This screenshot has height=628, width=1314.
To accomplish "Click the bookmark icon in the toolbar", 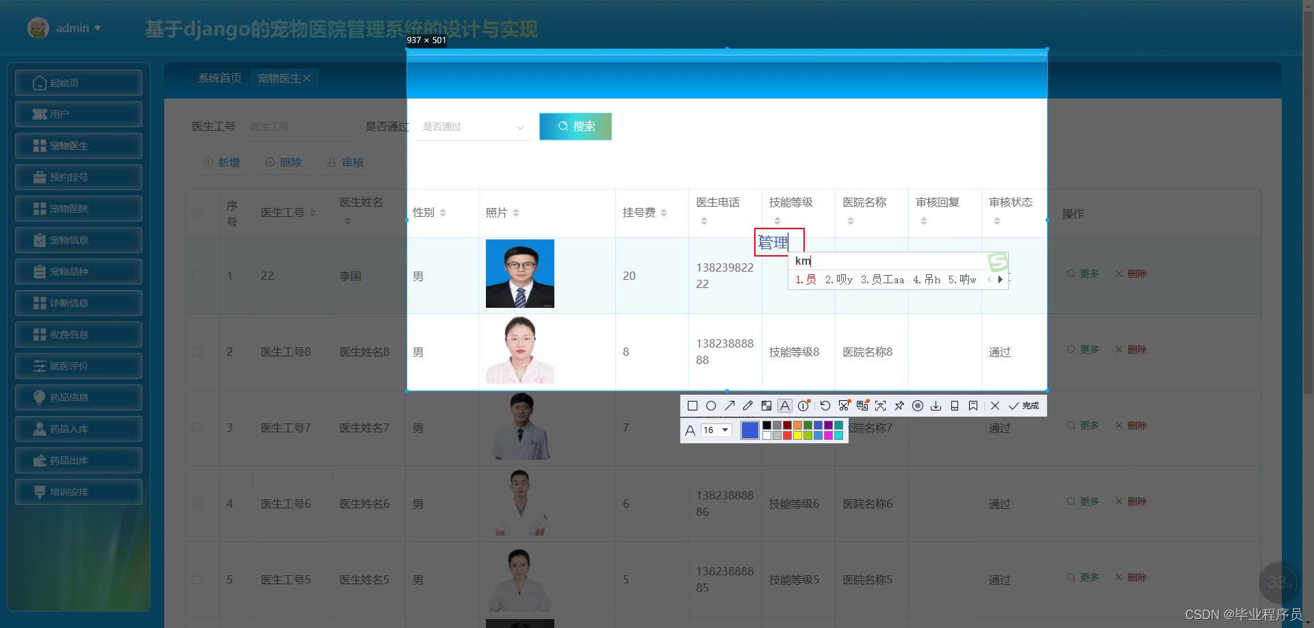I will [973, 406].
